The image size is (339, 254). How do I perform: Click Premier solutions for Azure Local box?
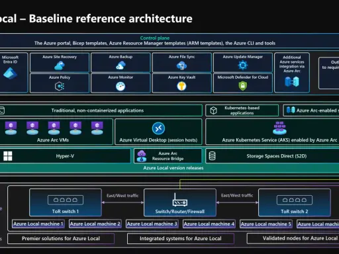[61, 239]
